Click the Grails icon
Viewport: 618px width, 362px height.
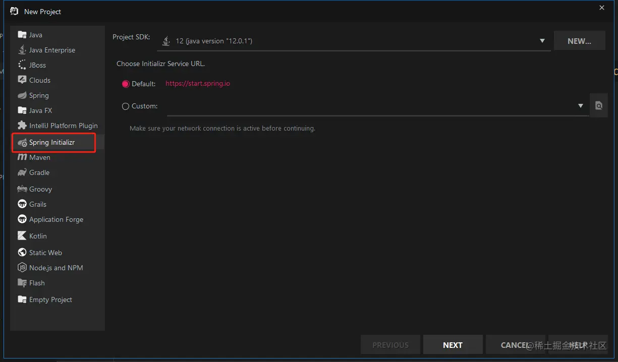[x=22, y=204]
